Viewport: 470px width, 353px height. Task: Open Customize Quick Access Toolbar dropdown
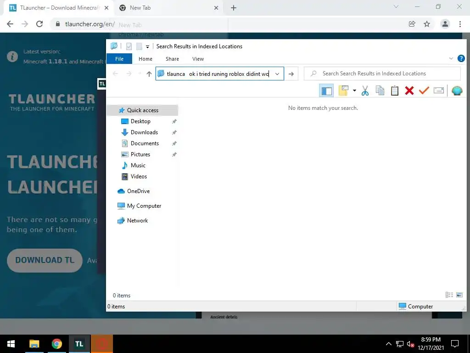(147, 46)
